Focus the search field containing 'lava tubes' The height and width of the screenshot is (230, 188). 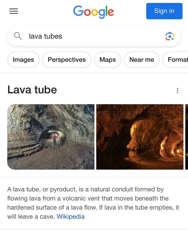pyautogui.click(x=92, y=36)
